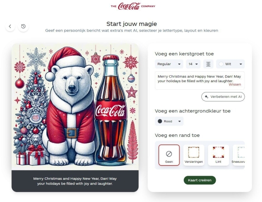Click the back arrow button
Viewport: 262px width, 202px height.
10,26
